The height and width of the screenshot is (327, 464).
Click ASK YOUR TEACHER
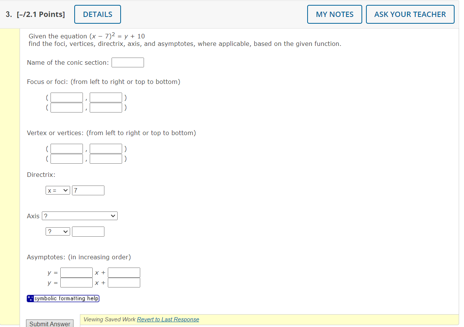pos(410,14)
